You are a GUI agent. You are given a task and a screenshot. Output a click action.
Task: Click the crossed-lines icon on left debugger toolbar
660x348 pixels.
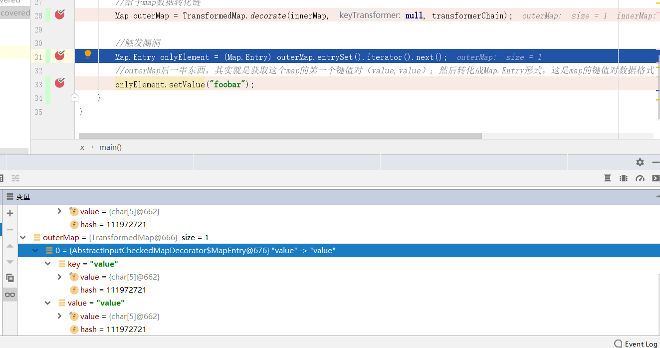pos(15,178)
